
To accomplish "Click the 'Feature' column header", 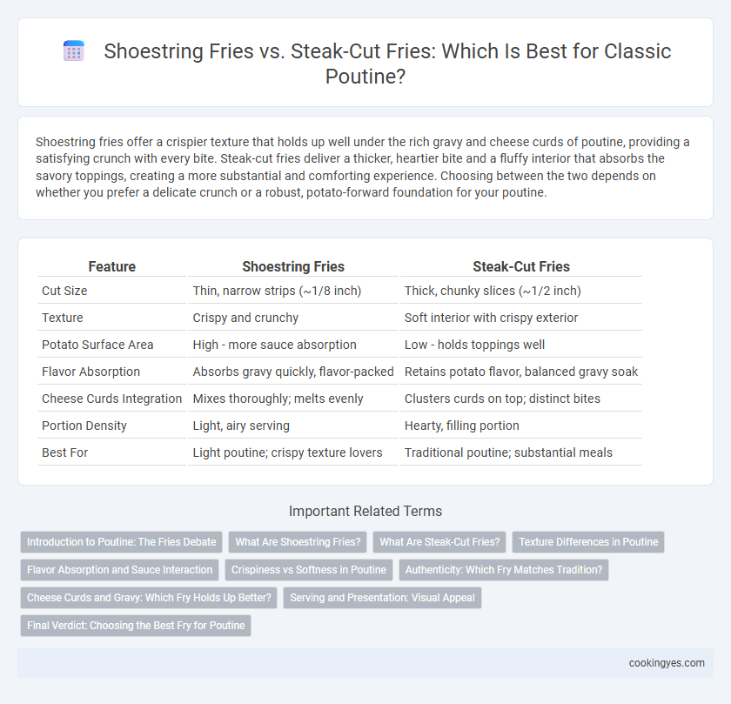I will click(x=112, y=266).
